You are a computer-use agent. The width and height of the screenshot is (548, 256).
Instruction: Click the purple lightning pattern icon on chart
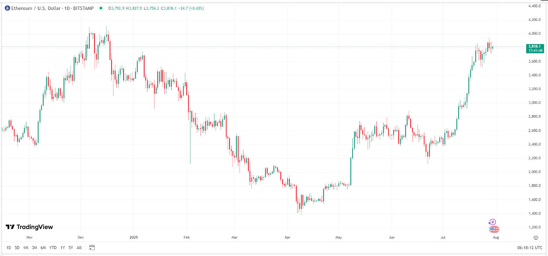click(492, 222)
